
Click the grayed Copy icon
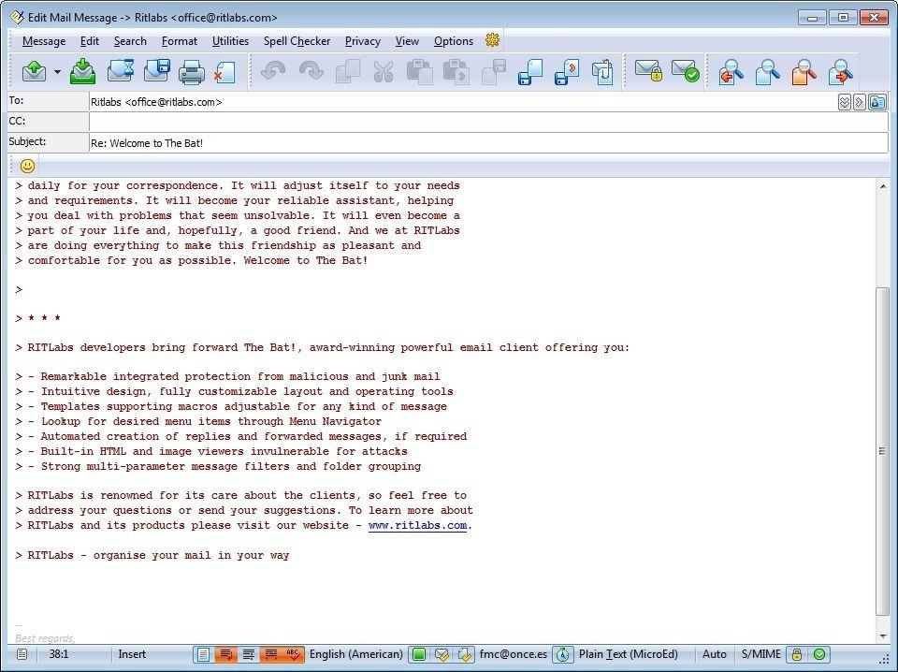(x=348, y=72)
